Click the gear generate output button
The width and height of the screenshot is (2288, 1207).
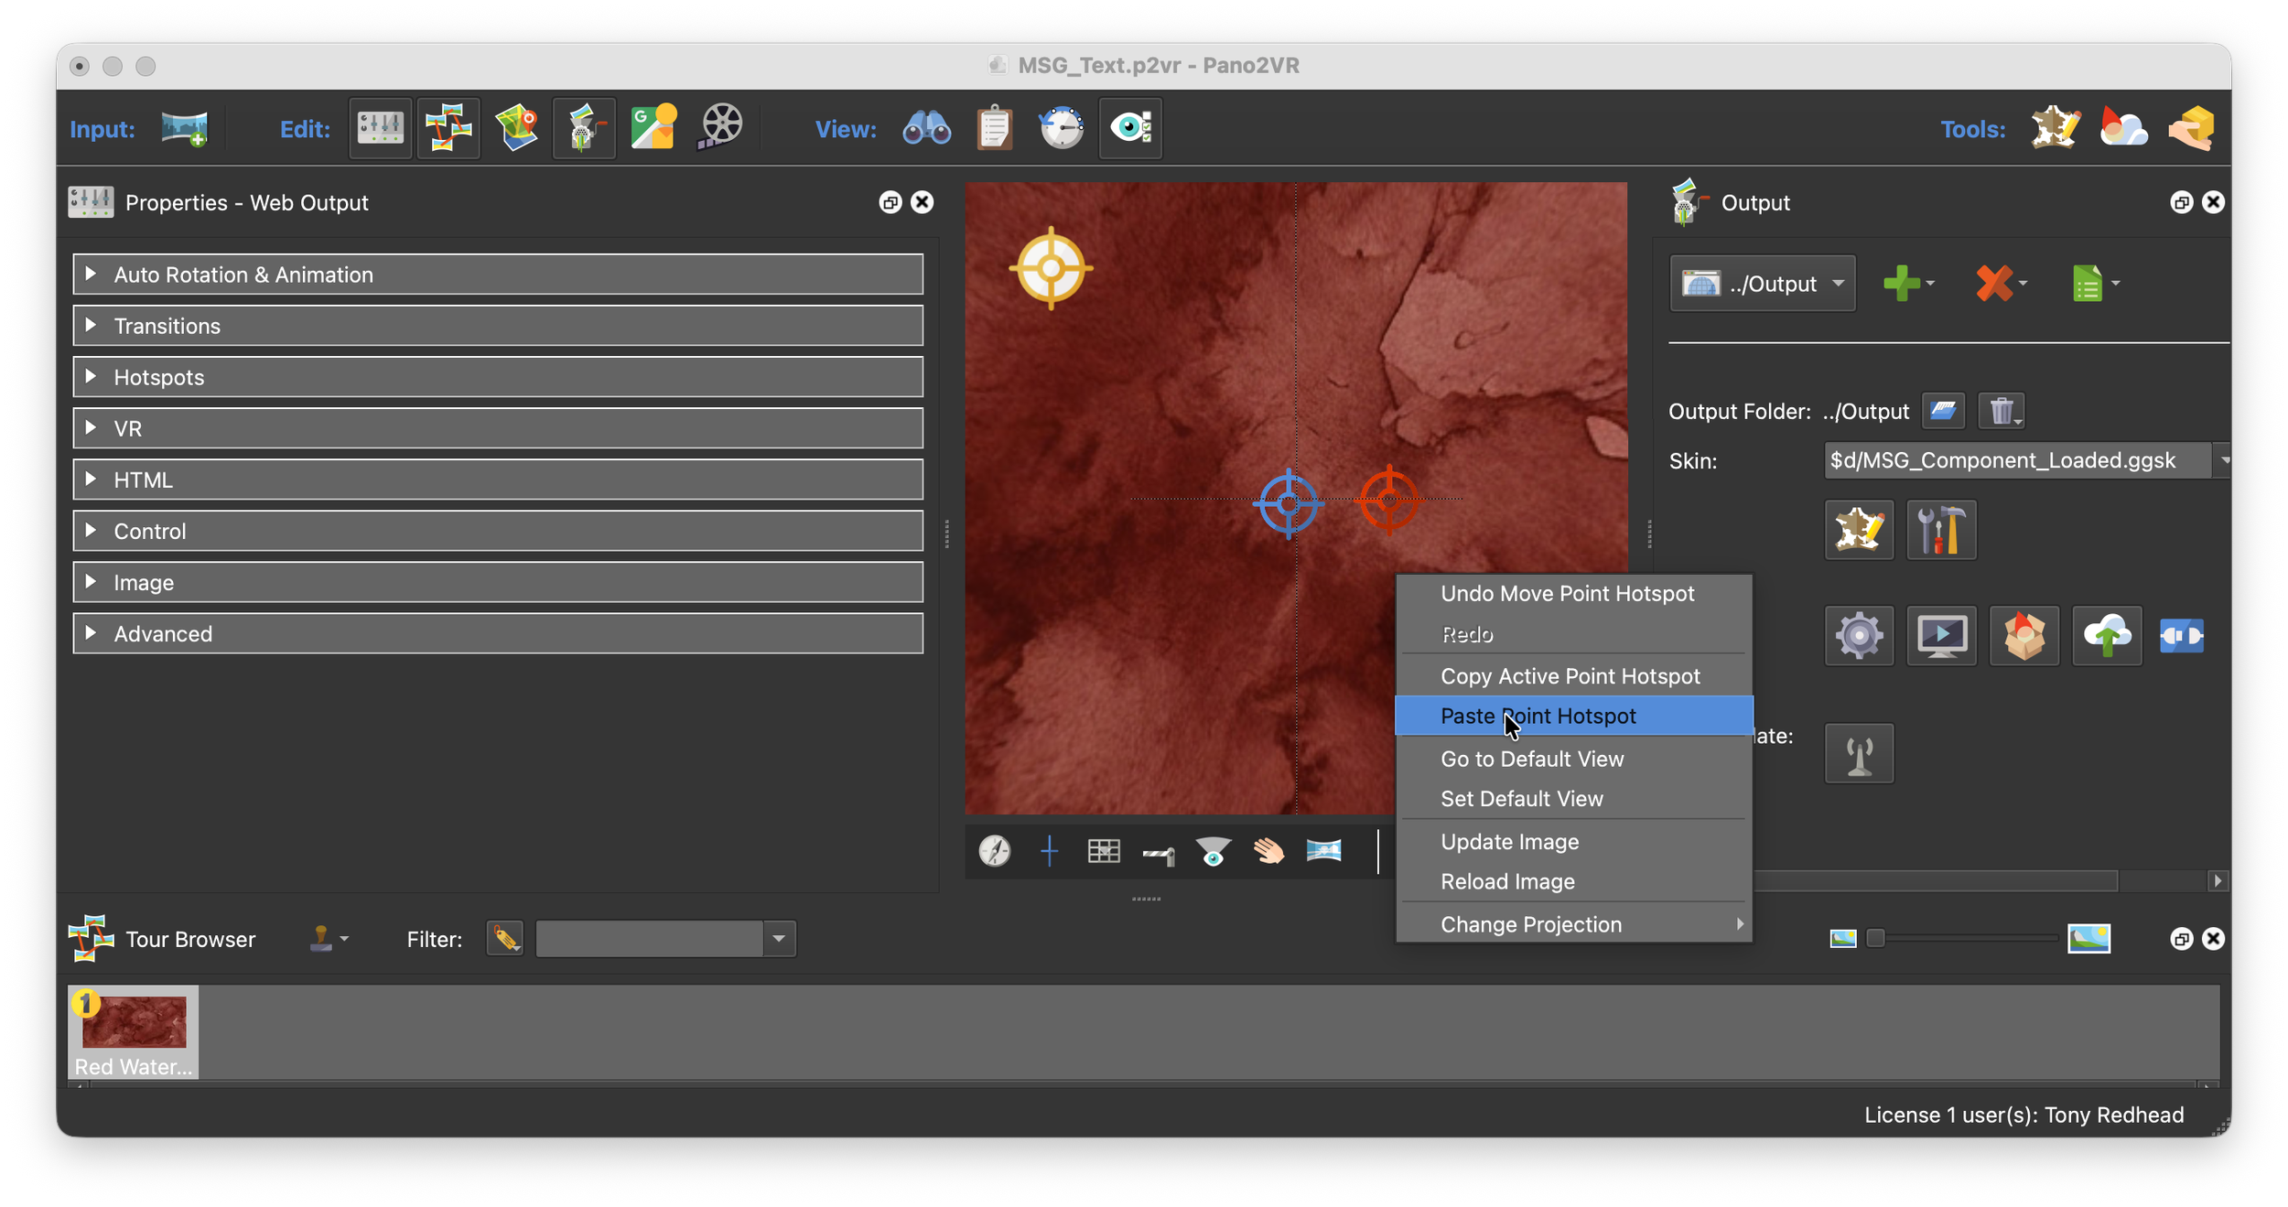[1859, 635]
